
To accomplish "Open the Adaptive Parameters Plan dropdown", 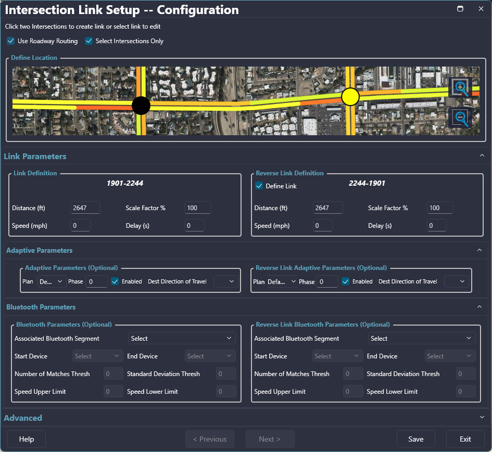I will click(51, 281).
